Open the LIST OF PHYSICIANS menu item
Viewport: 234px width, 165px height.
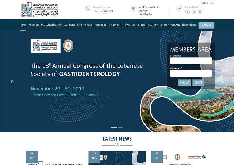[170, 25]
